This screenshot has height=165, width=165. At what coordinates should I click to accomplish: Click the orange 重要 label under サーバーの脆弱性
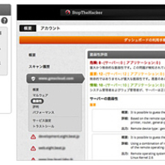point(93,105)
